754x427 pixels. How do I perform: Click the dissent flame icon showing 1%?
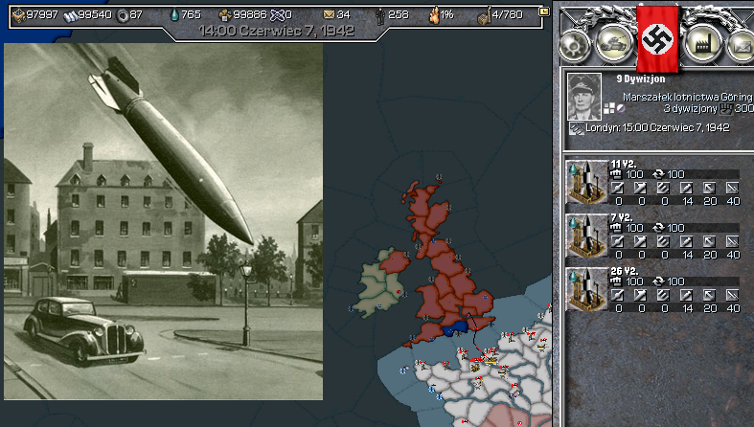pos(434,15)
